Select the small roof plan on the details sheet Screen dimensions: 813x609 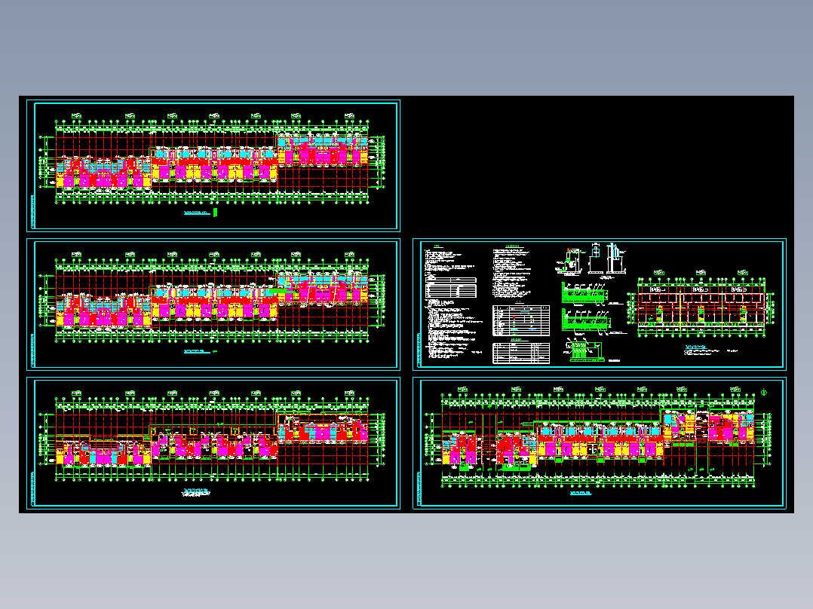pos(701,302)
